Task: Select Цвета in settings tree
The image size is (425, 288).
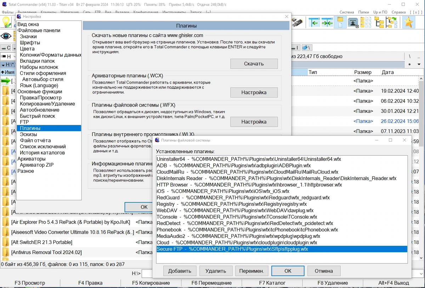Action: (27, 48)
